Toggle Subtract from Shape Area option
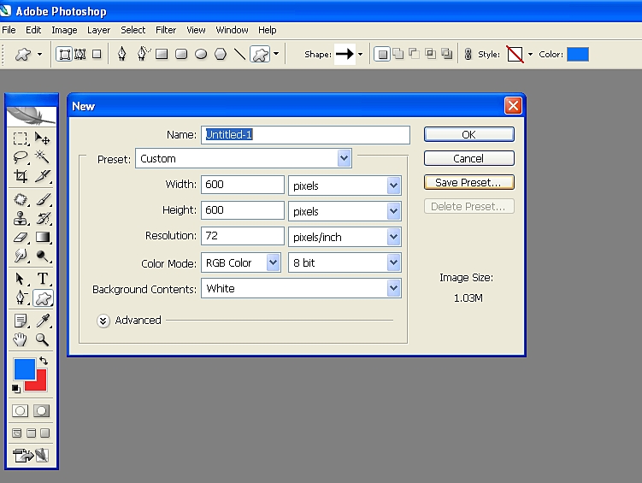 (415, 54)
